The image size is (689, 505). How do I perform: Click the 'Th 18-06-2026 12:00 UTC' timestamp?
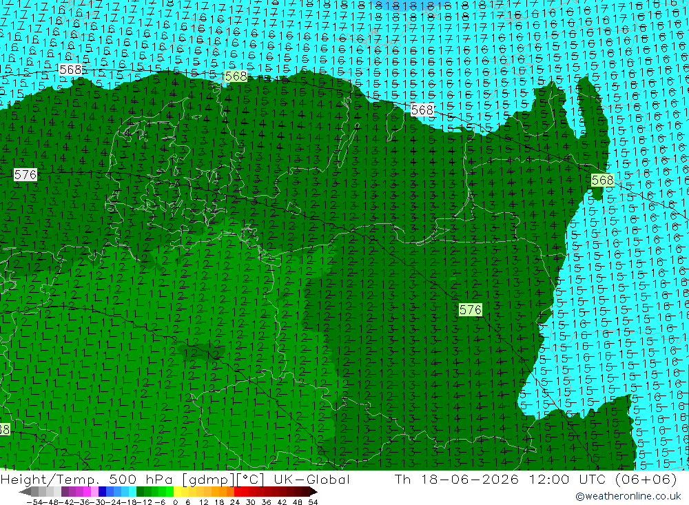[x=500, y=479]
